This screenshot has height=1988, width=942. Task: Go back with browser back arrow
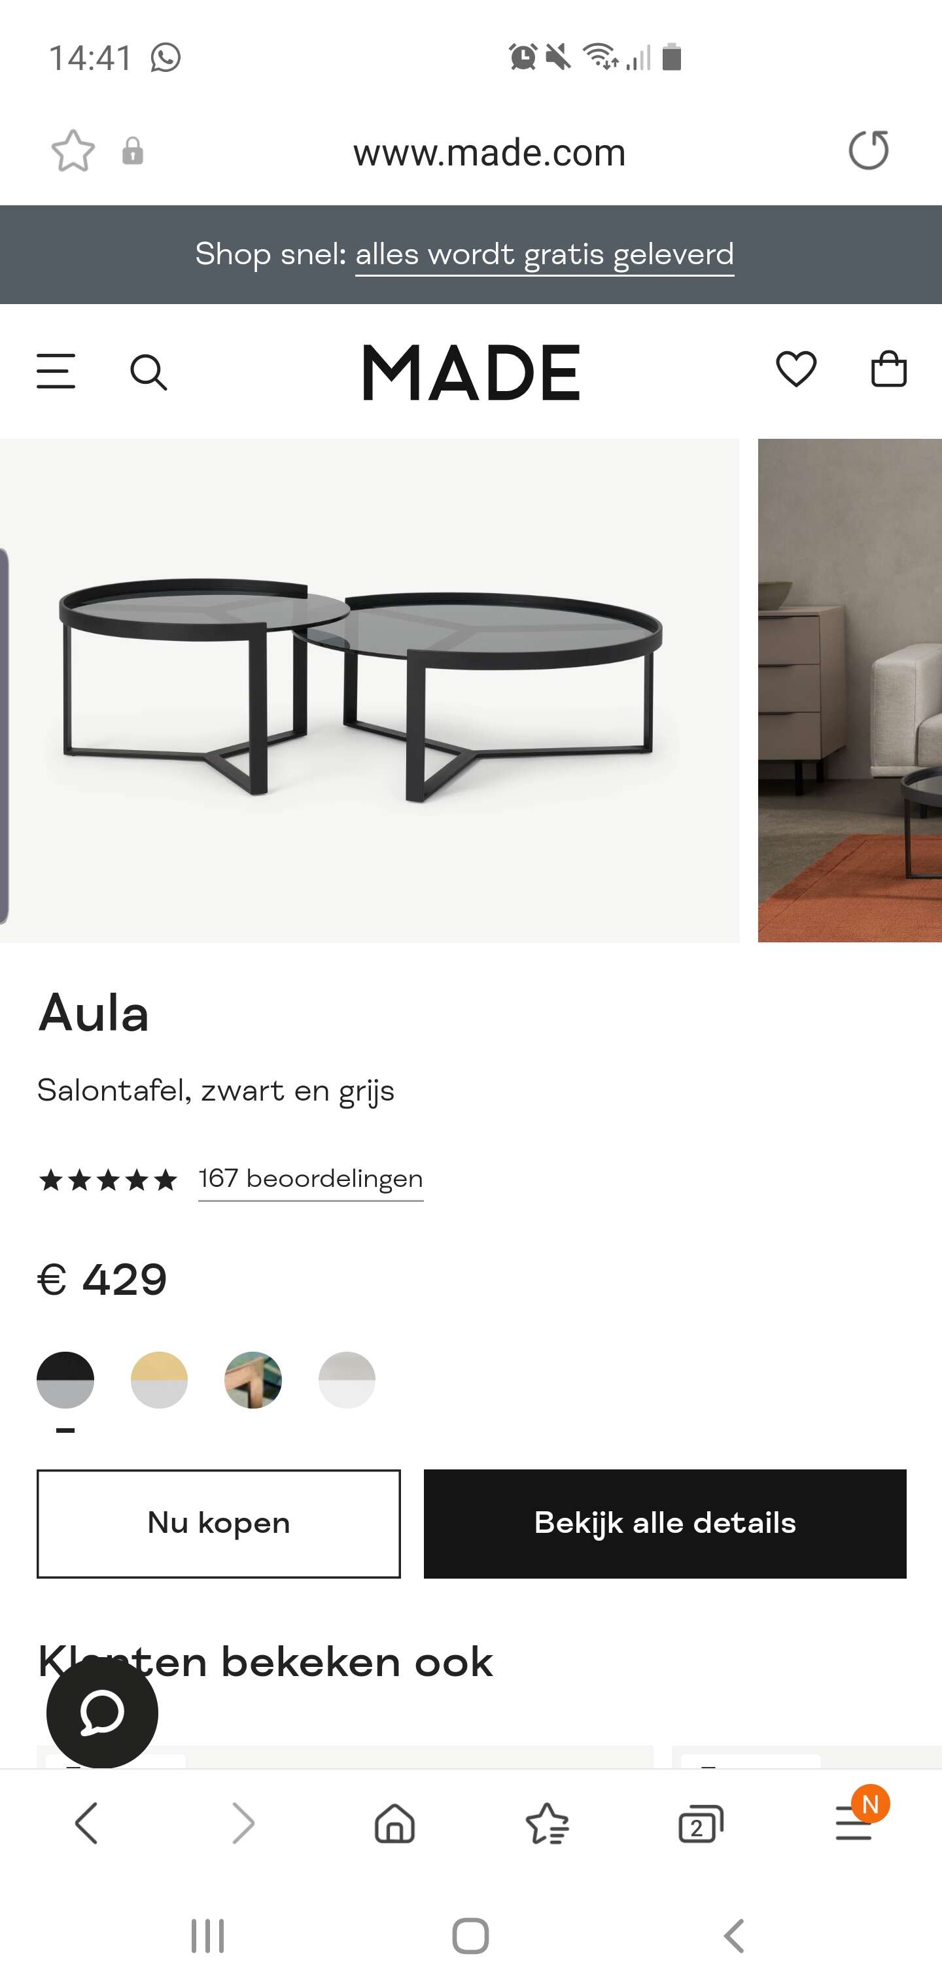pyautogui.click(x=86, y=1823)
